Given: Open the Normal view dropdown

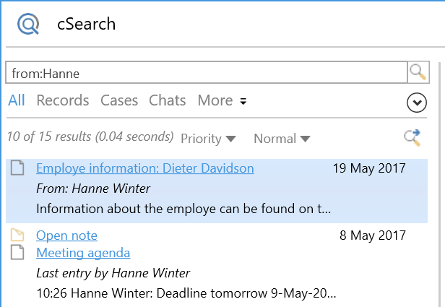Looking at the screenshot, I should click(x=282, y=139).
